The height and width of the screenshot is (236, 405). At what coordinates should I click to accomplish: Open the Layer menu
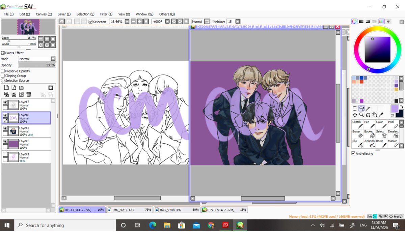point(64,14)
